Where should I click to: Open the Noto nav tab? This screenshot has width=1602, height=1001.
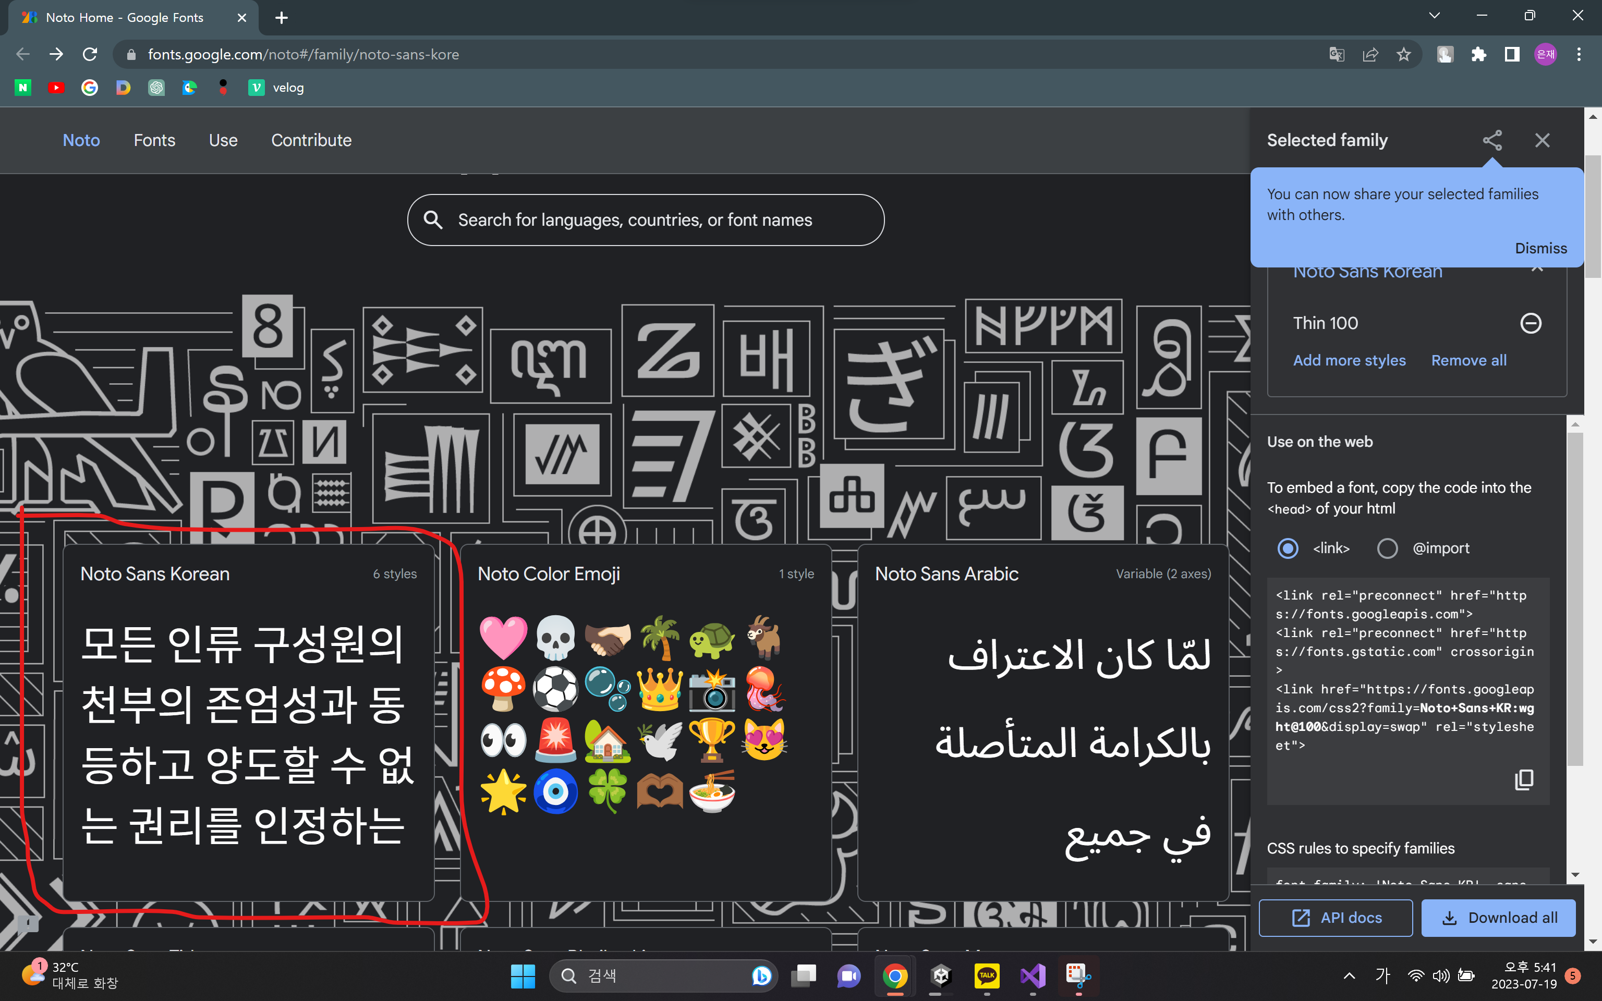point(81,140)
